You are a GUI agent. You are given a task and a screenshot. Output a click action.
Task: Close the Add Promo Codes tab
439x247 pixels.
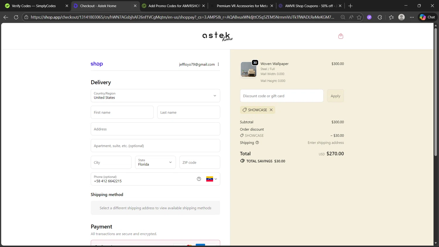click(203, 6)
